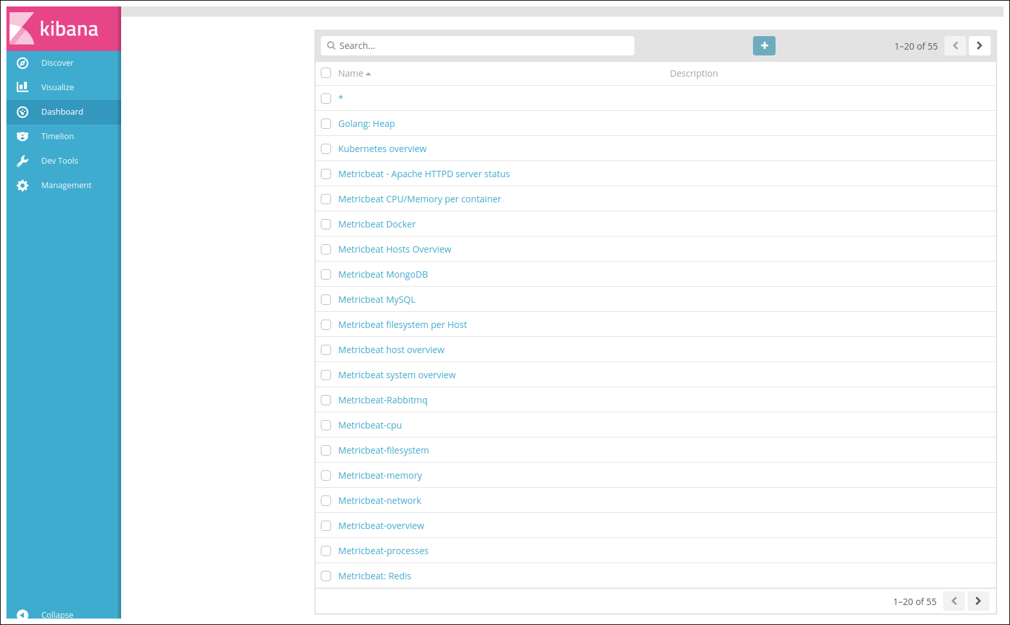Image resolution: width=1010 pixels, height=625 pixels.
Task: Open the Metricbeat-cpu dashboard
Action: point(370,425)
